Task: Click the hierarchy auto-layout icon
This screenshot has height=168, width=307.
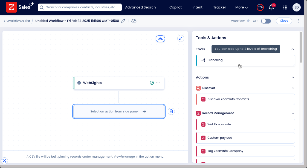Action: click(160, 39)
